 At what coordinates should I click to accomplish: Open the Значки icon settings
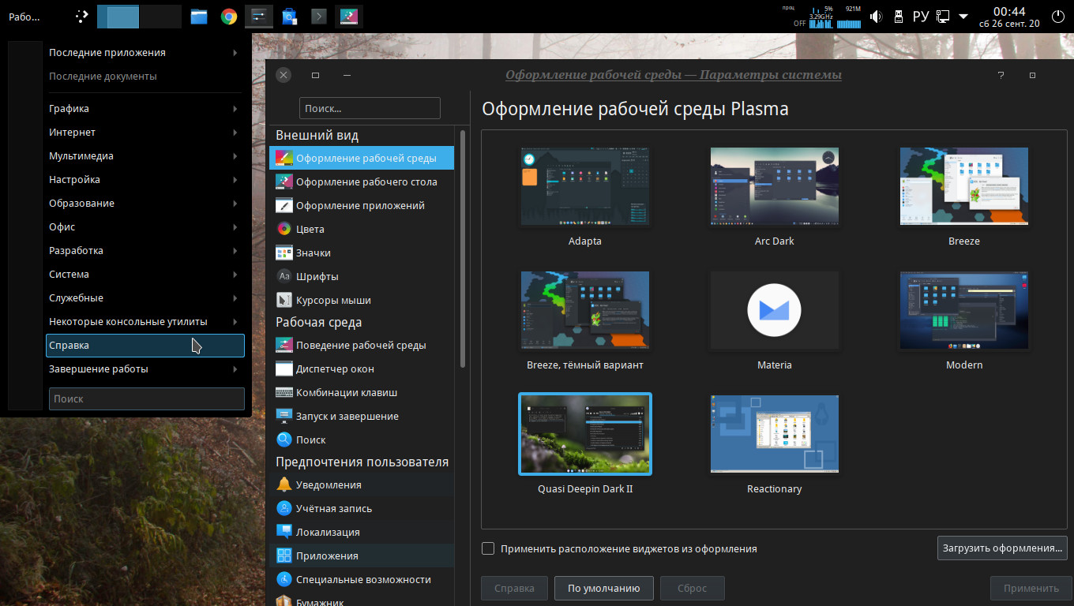click(x=362, y=252)
